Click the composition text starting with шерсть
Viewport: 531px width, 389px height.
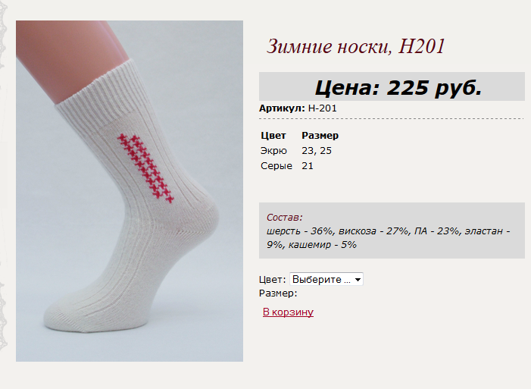pos(388,238)
